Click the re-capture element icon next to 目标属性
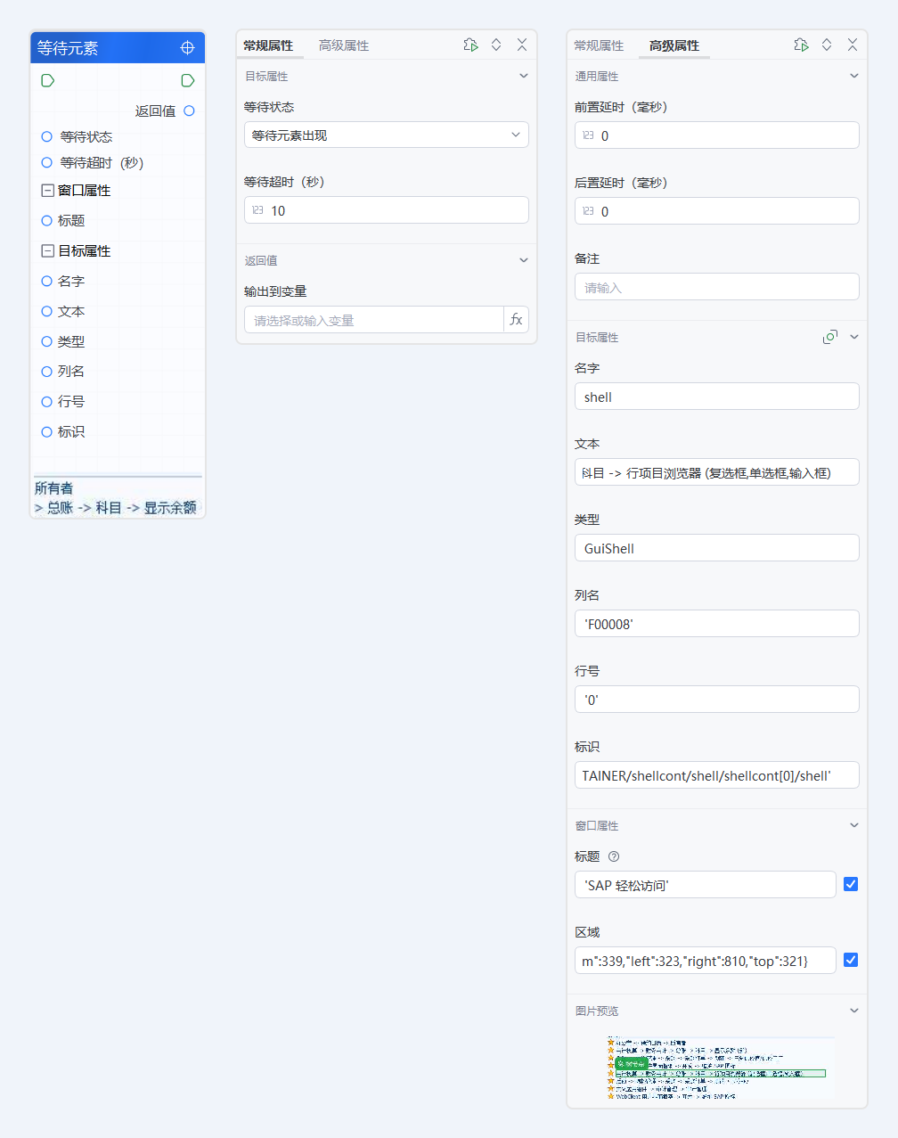898x1138 pixels. (x=829, y=337)
